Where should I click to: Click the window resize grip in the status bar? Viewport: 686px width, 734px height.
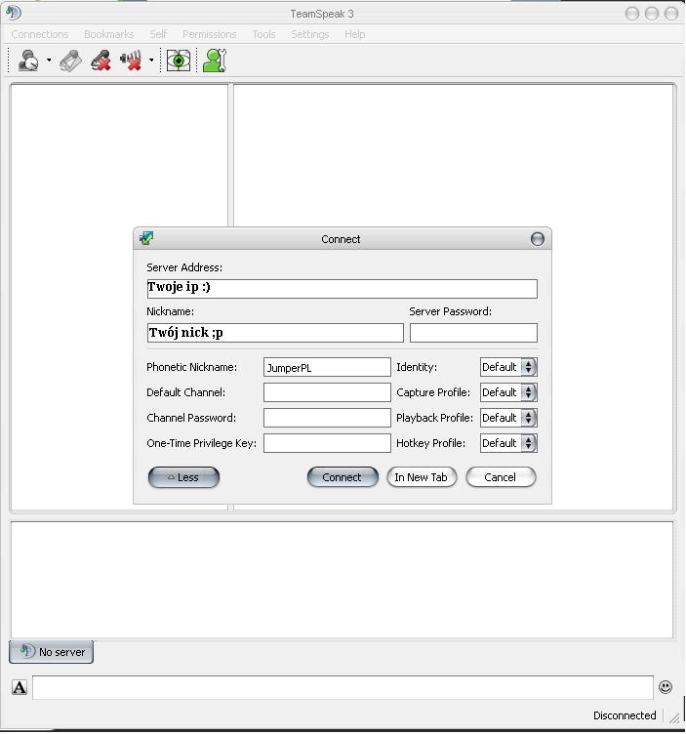[674, 716]
